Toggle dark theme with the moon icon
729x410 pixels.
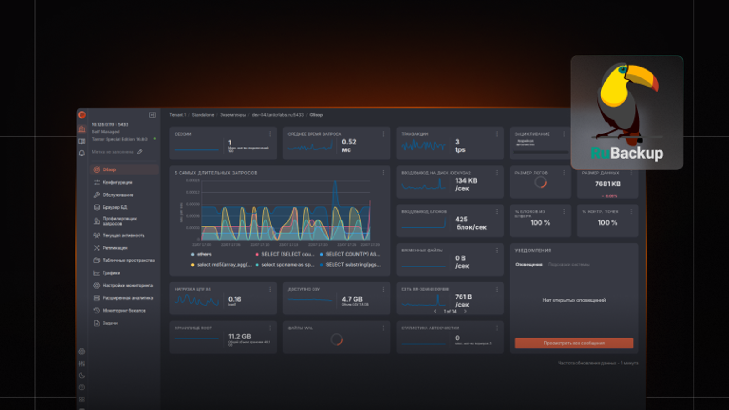click(x=82, y=376)
